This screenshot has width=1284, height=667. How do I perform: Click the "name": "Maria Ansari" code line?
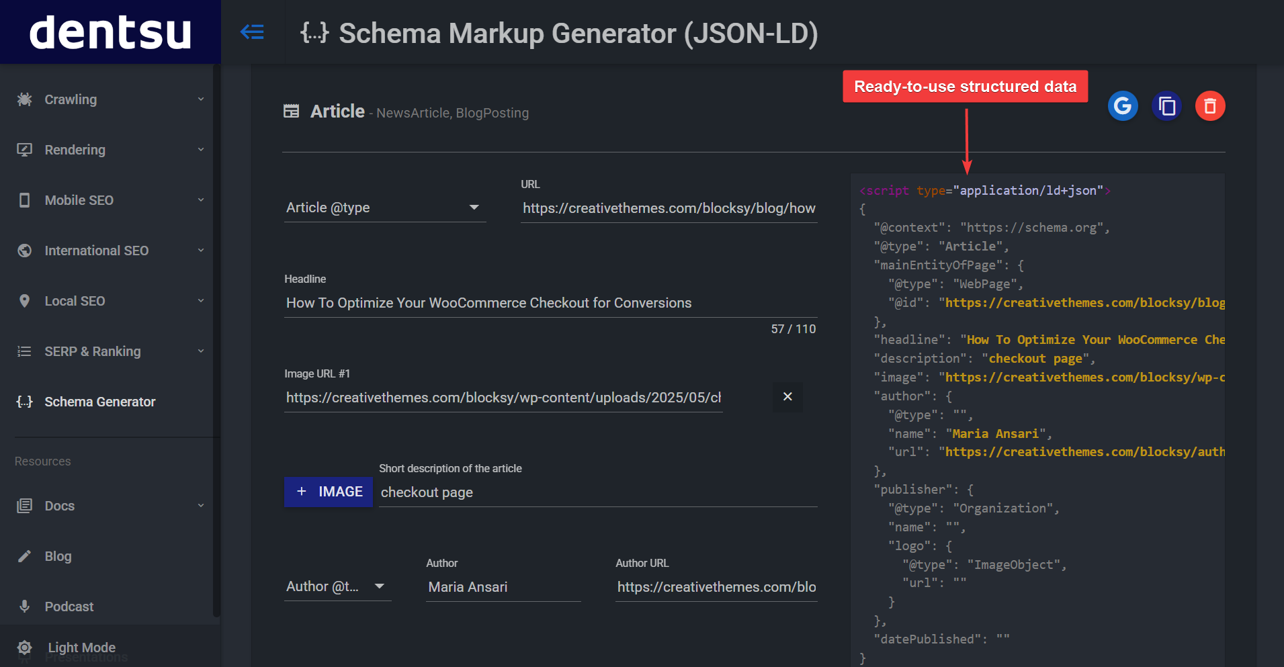(x=970, y=434)
